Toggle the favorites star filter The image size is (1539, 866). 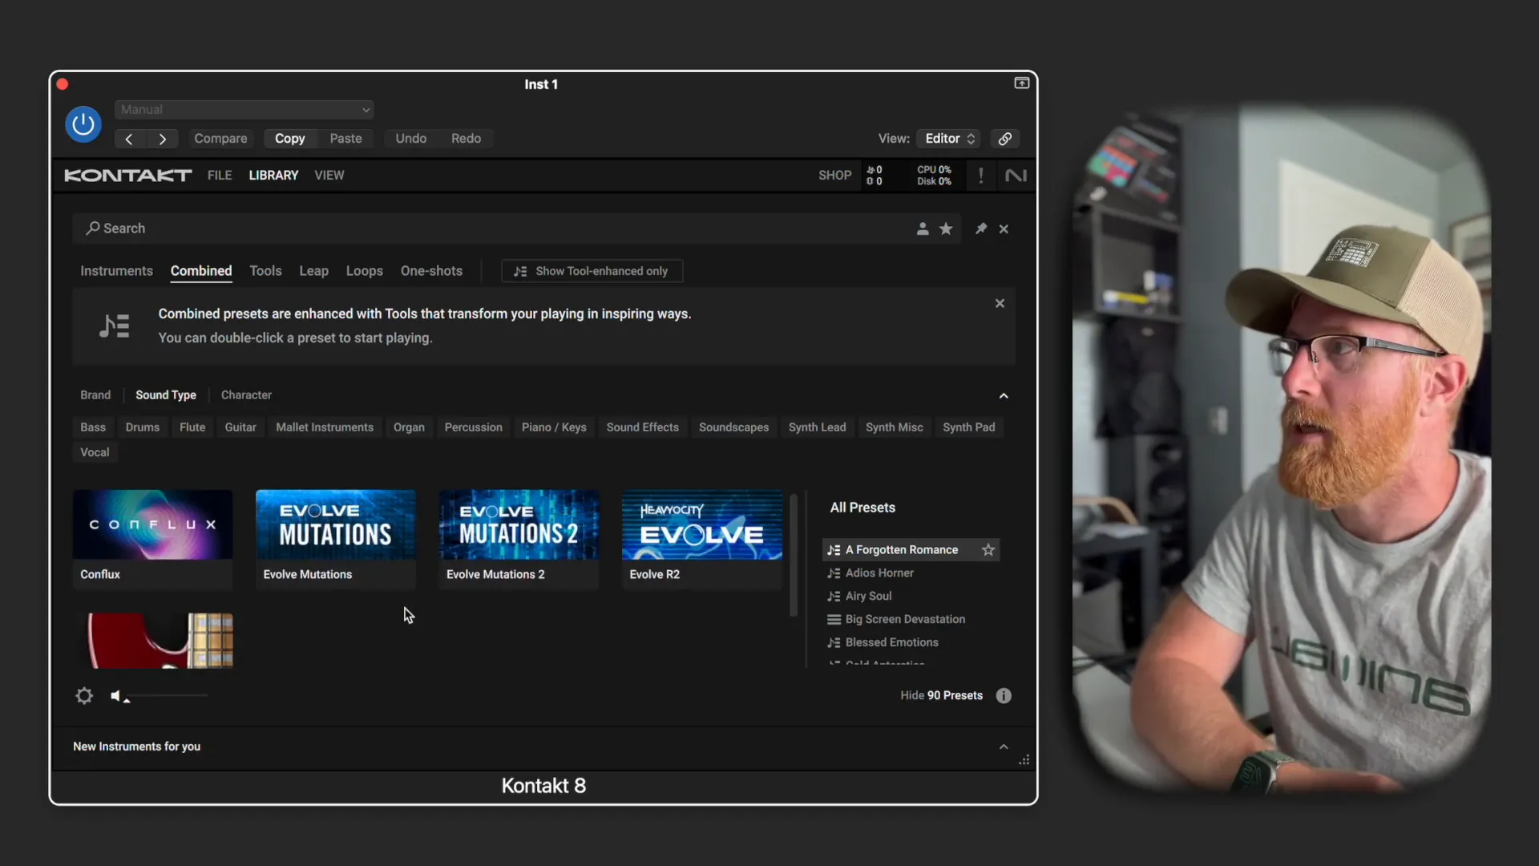(946, 229)
